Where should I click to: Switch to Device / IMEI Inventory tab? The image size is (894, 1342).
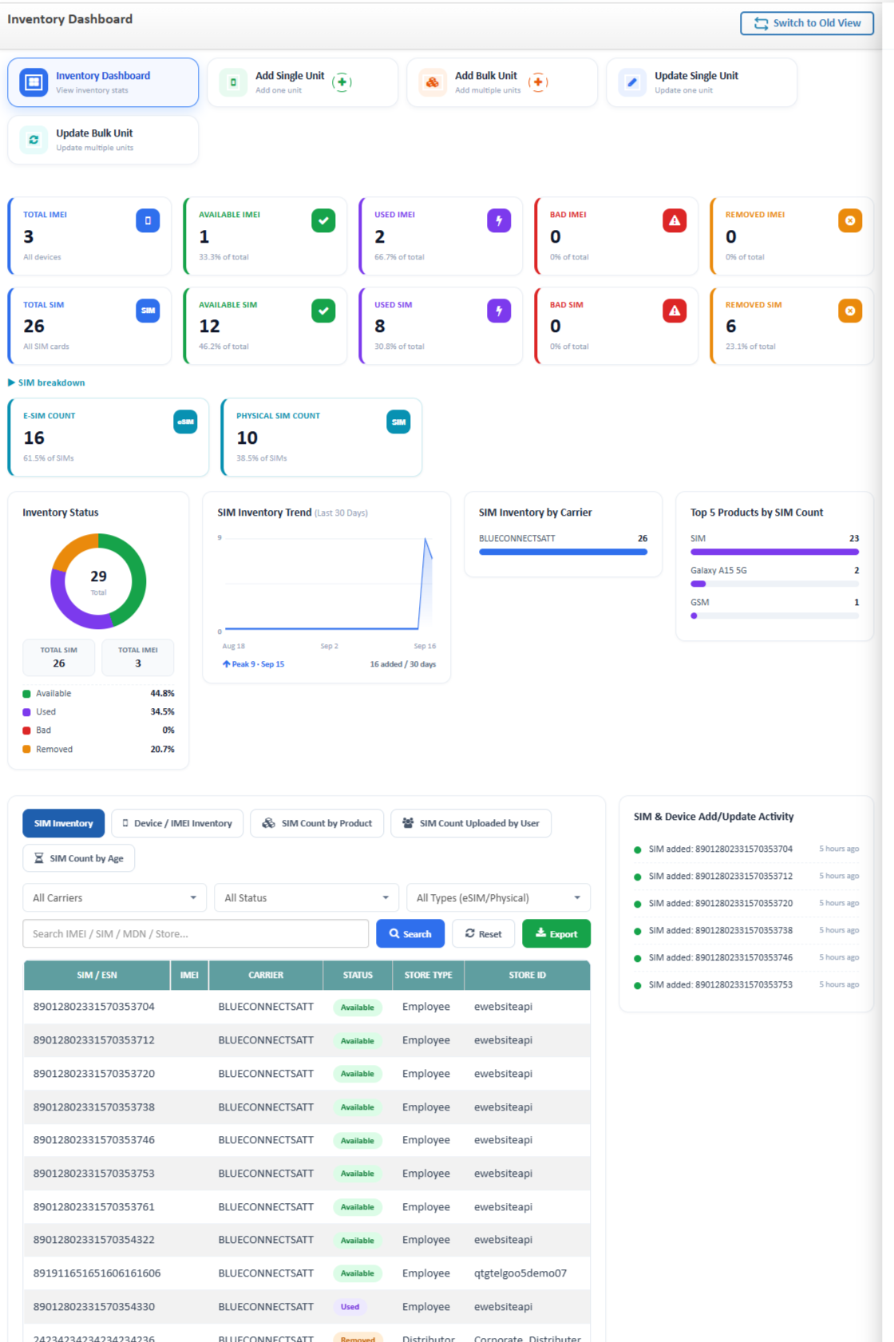[177, 823]
